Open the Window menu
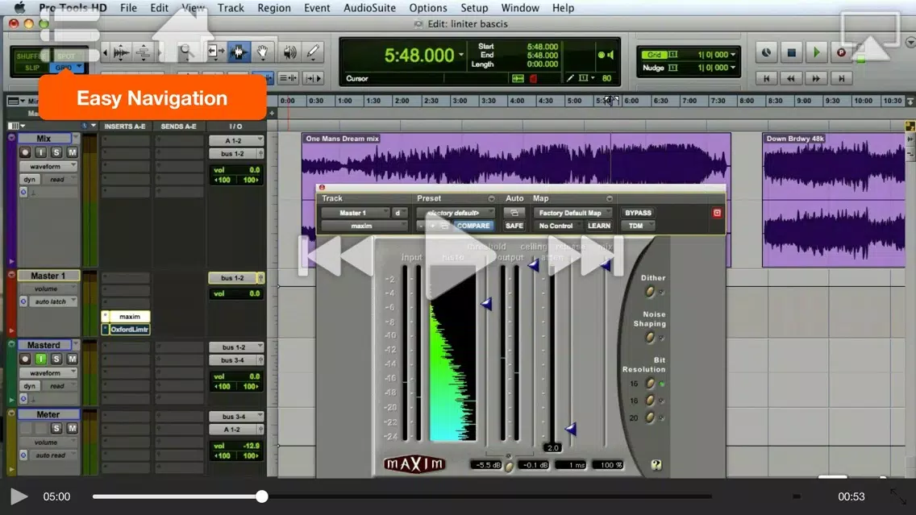The width and height of the screenshot is (916, 515). (520, 7)
